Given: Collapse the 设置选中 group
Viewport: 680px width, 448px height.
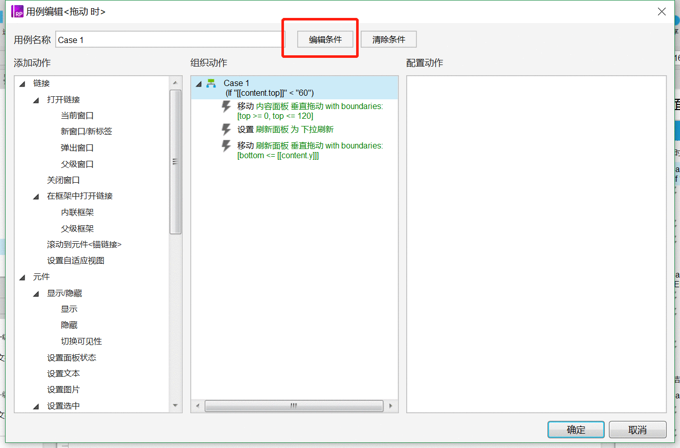Looking at the screenshot, I should pyautogui.click(x=36, y=407).
